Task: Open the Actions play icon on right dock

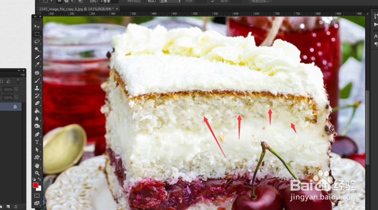Action: [375, 24]
